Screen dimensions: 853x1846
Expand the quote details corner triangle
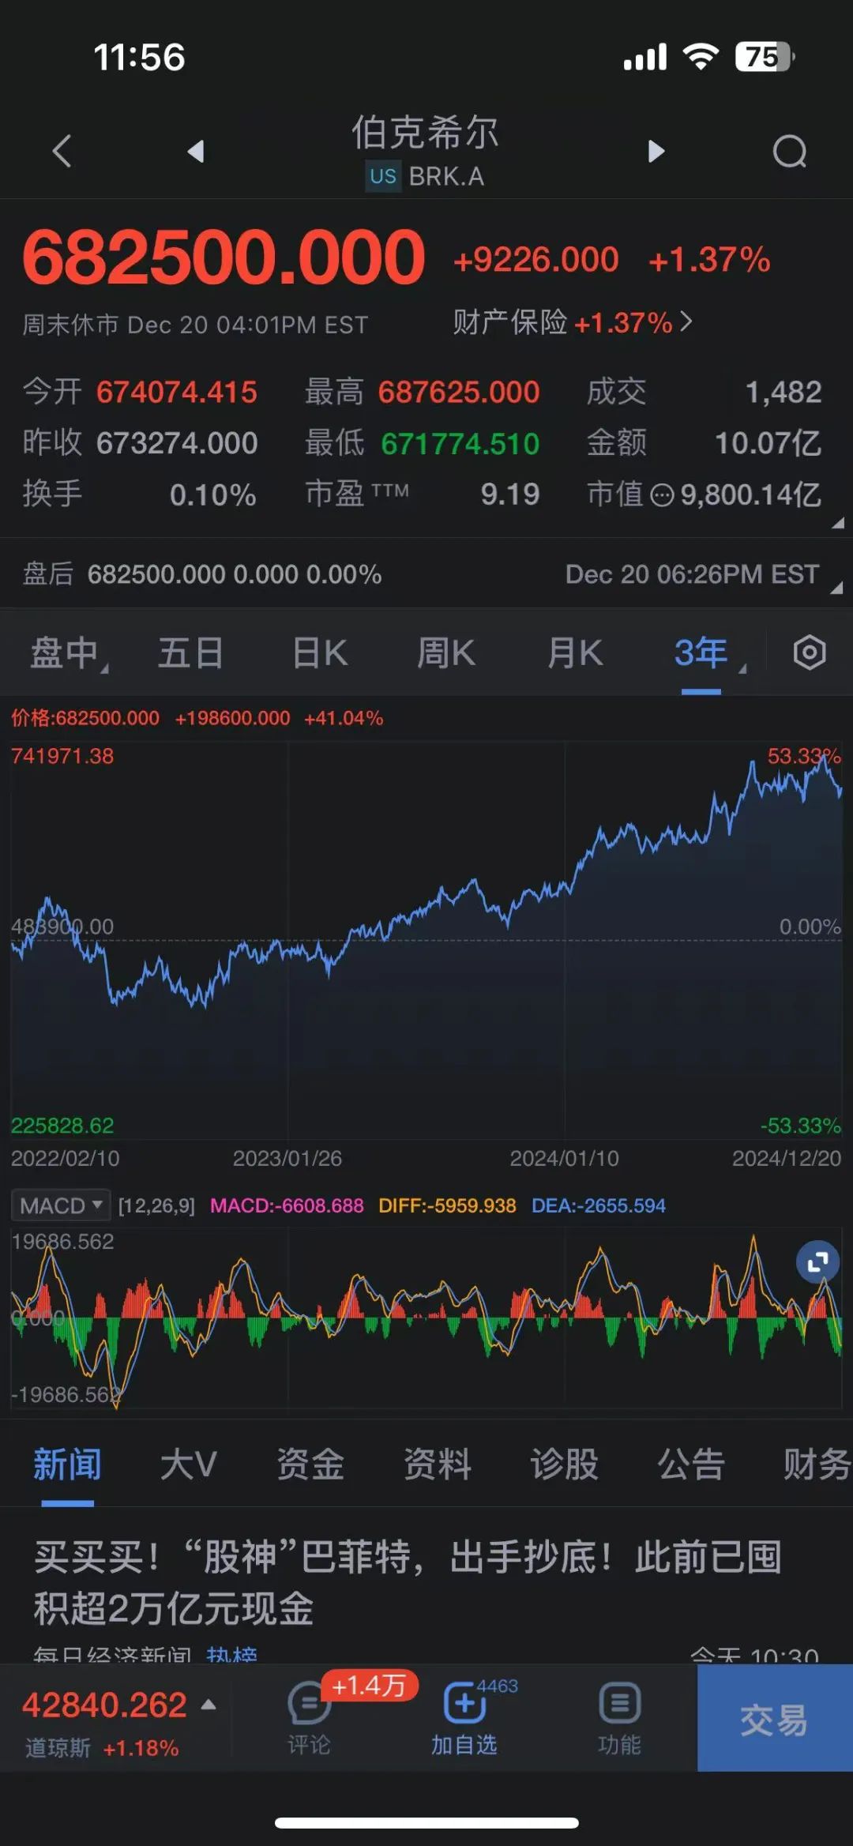(x=838, y=522)
